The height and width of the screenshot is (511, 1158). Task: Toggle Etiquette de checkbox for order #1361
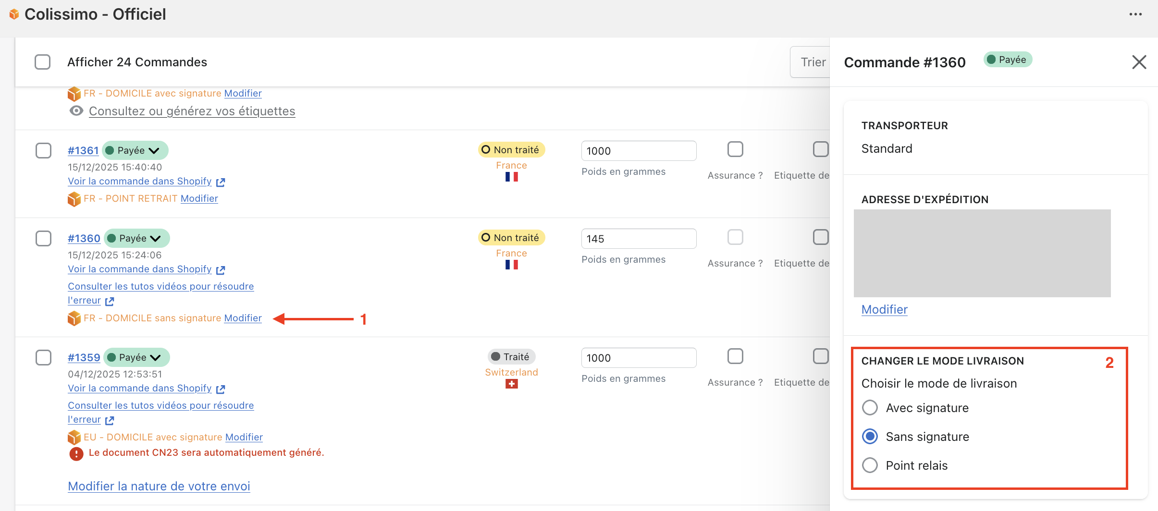pyautogui.click(x=821, y=149)
